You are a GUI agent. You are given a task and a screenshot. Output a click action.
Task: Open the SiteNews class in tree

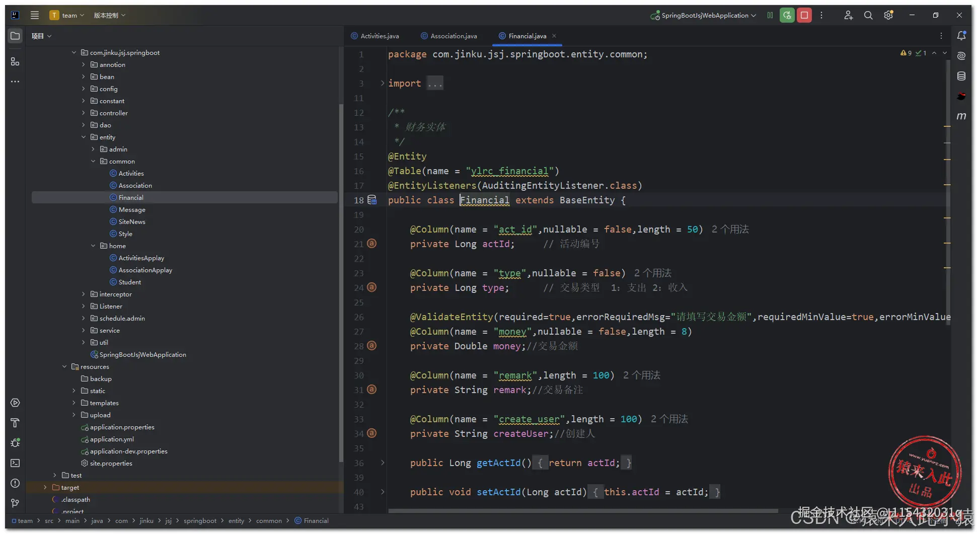(x=132, y=221)
